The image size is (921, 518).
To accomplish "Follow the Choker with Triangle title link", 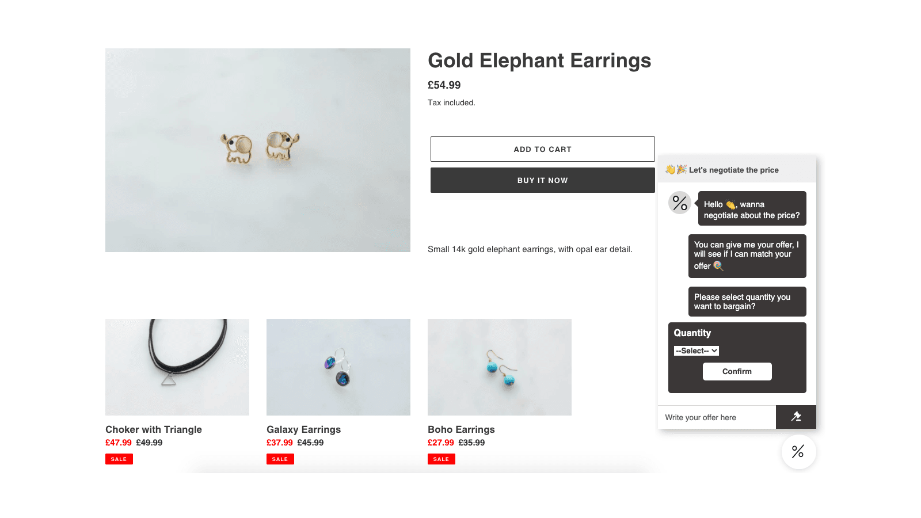I will [154, 429].
